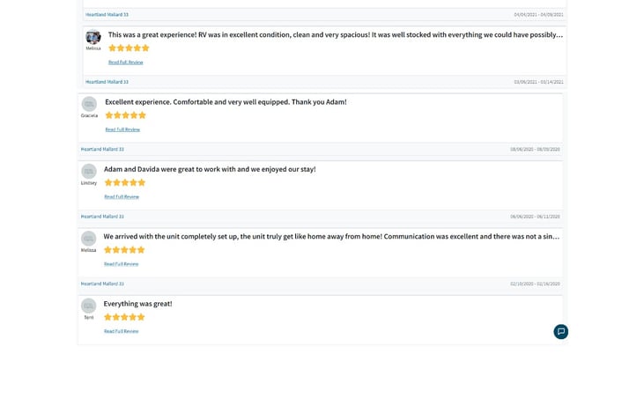Image resolution: width=644 pixels, height=413 pixels.
Task: Click Lindsey's placeholder avatar icon
Action: click(89, 172)
